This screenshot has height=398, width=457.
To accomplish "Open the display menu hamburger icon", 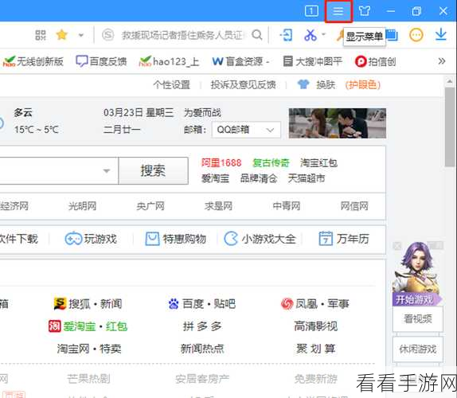I will tap(338, 11).
